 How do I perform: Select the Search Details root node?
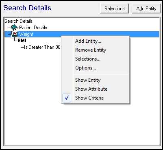pyautogui.click(x=19, y=21)
